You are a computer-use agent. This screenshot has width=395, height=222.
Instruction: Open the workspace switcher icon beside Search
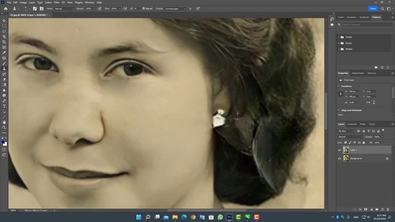tap(389, 9)
